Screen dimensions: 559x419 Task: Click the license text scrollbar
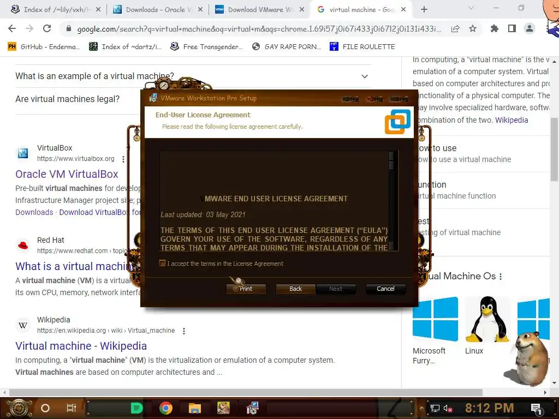pos(391,201)
